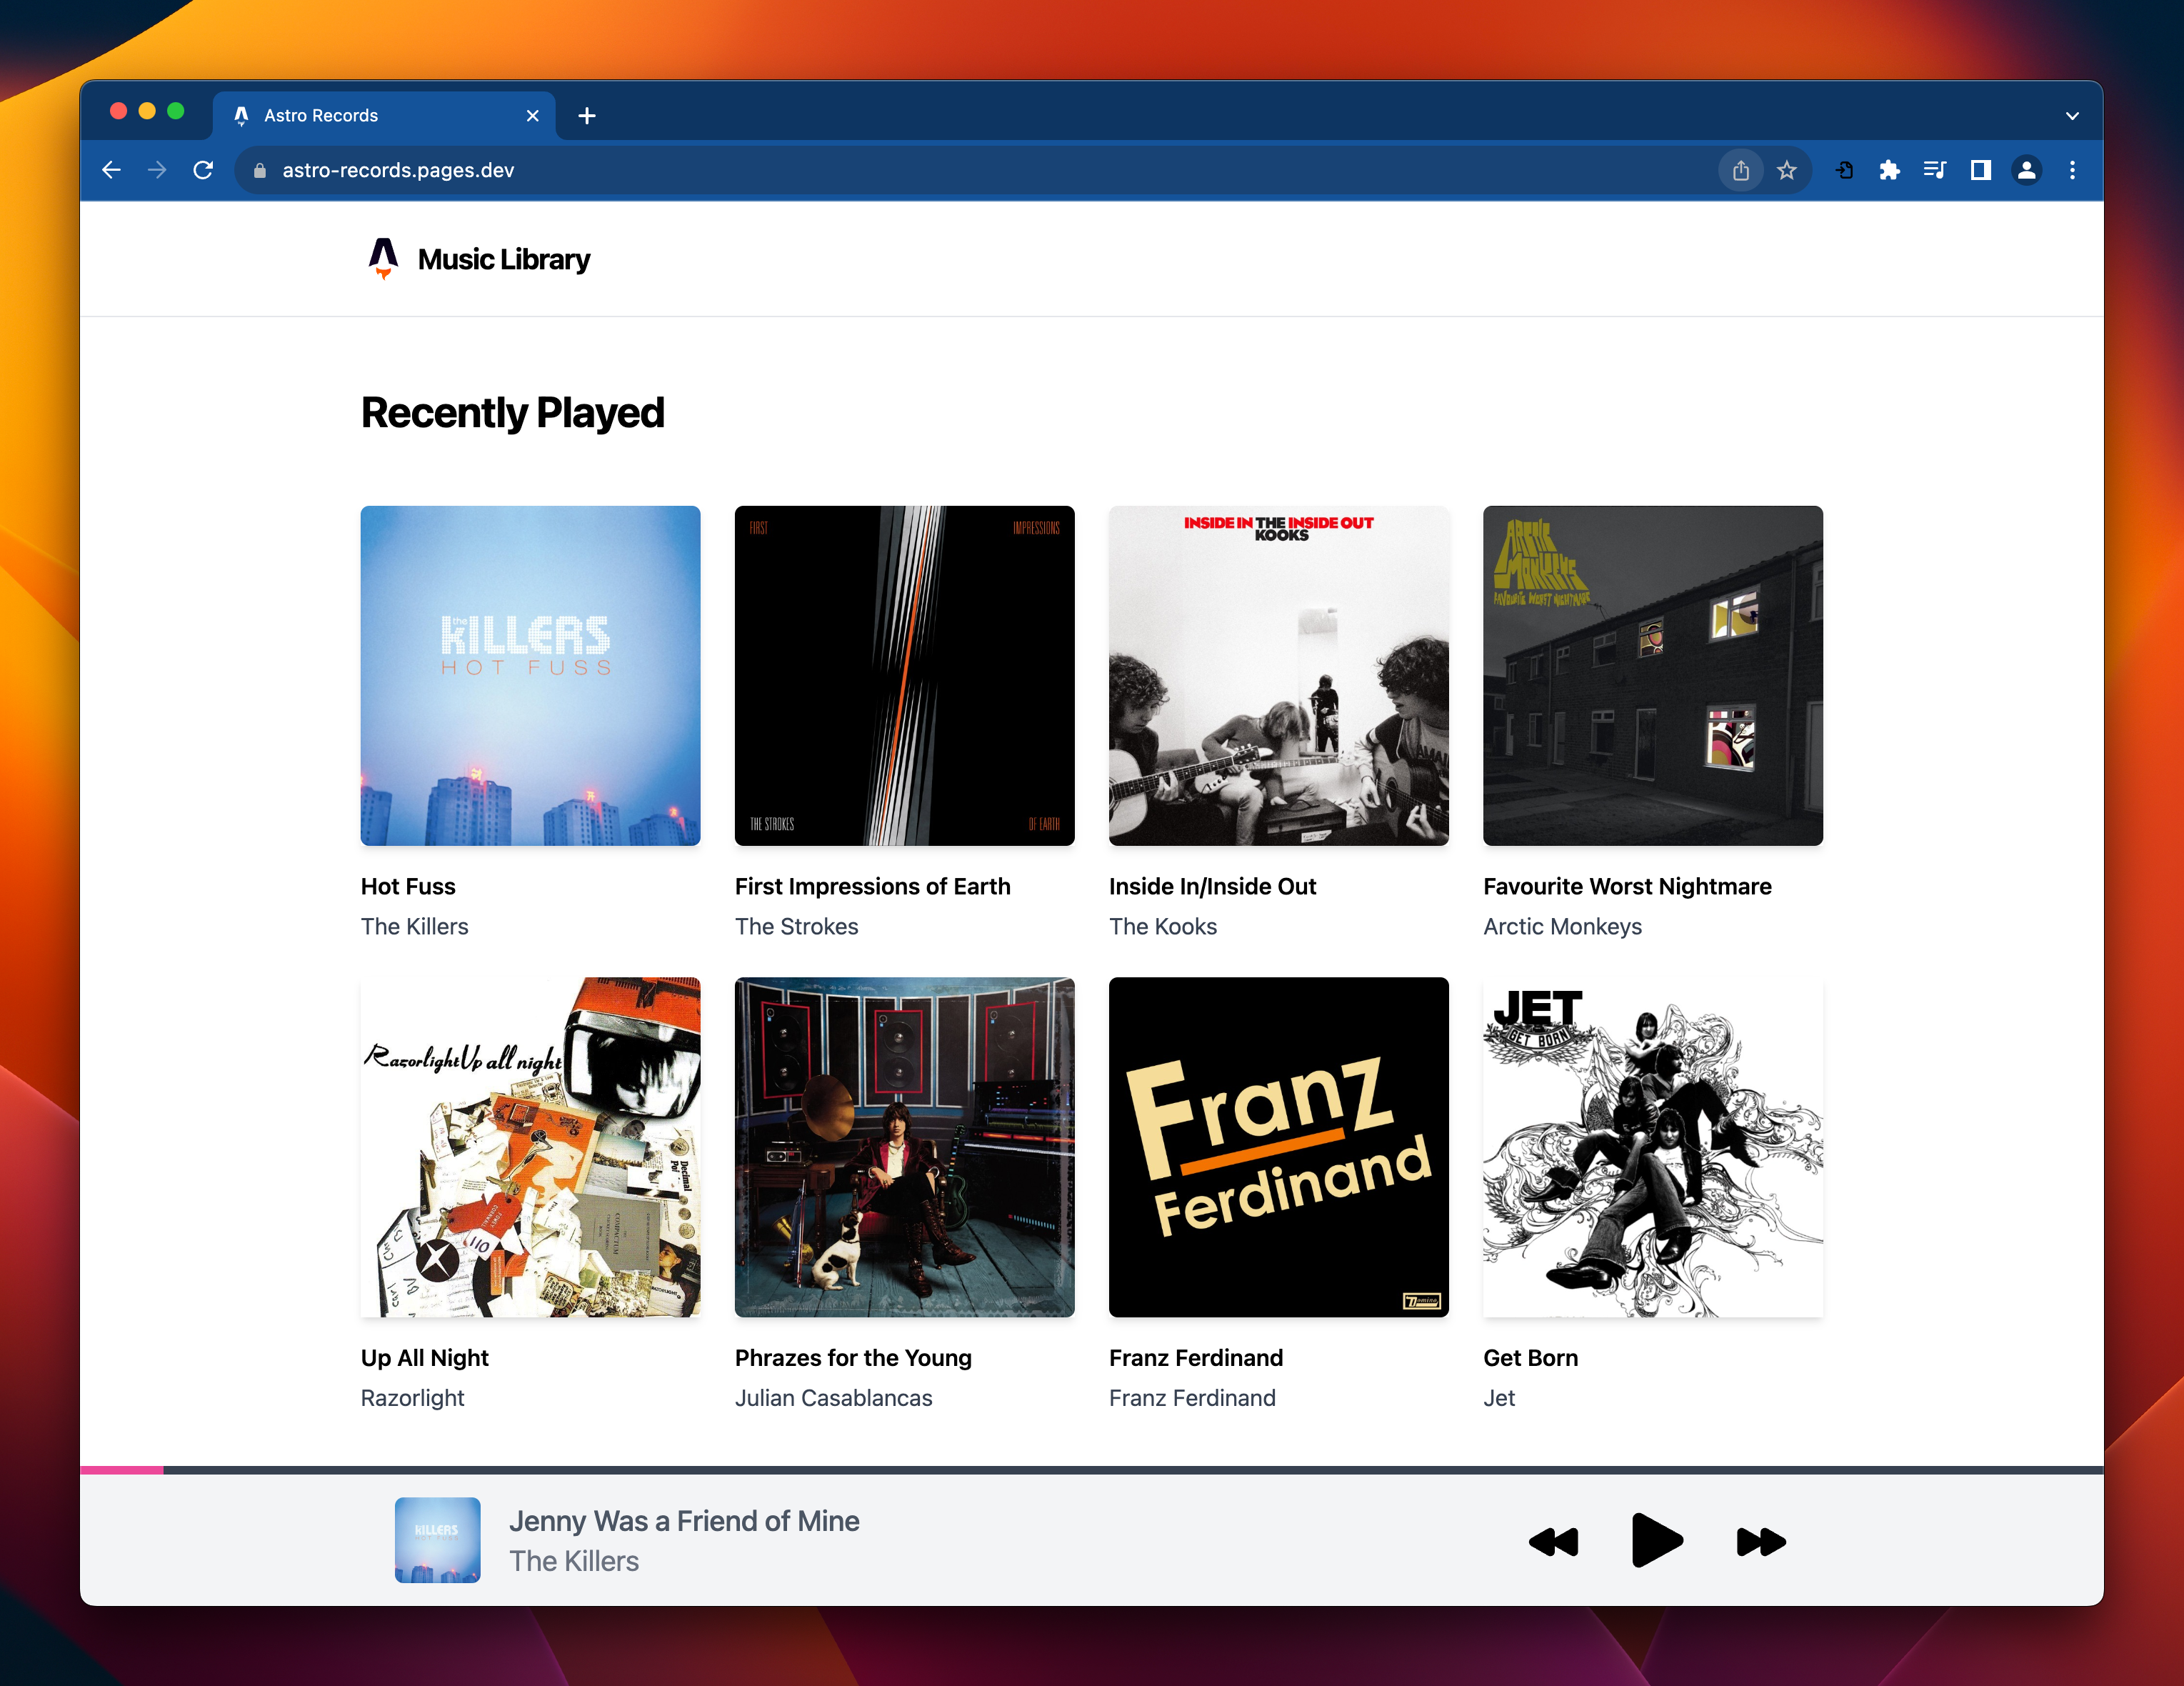Open a new tab with plus button

[x=587, y=116]
